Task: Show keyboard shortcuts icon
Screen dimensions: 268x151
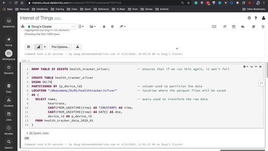Action: [214, 26]
